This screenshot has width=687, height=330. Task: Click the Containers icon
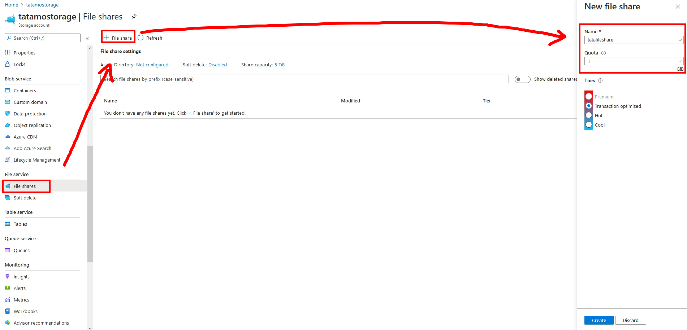[7, 91]
